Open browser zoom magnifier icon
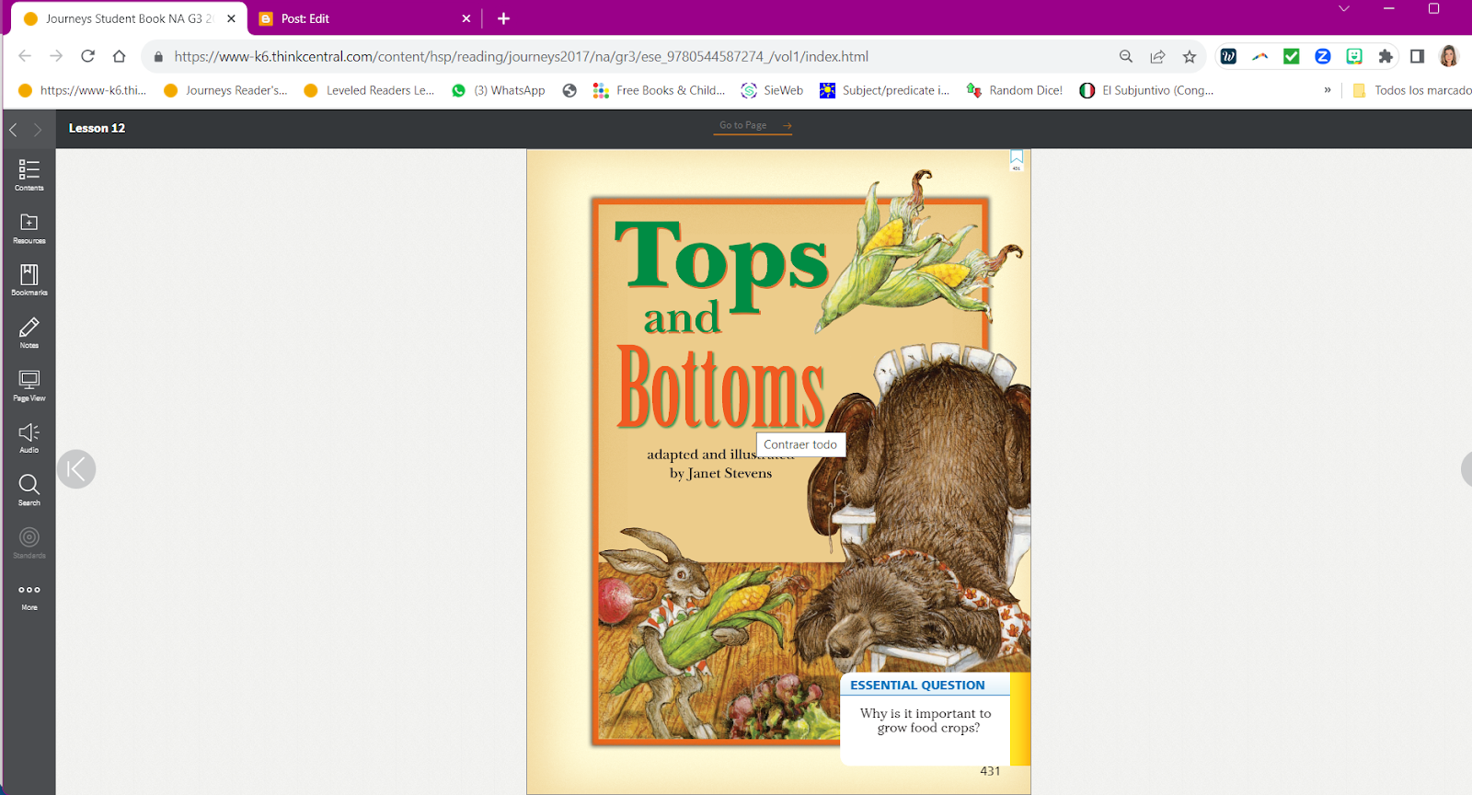1472x795 pixels. click(x=1126, y=56)
